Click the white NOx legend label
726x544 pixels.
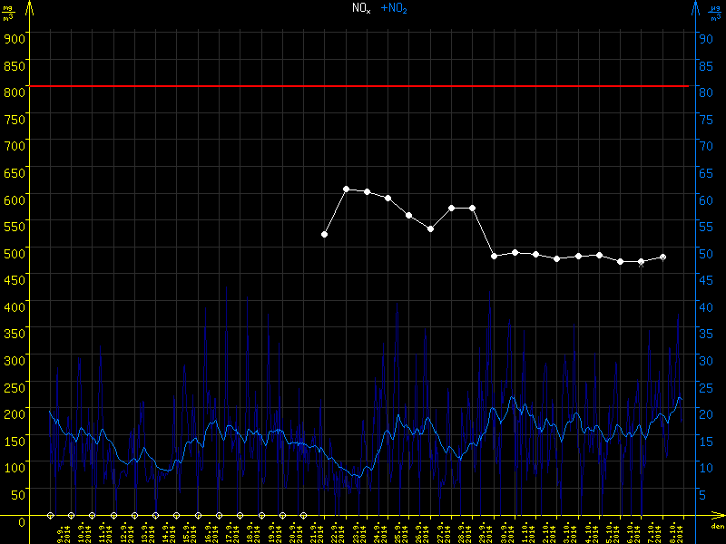click(x=361, y=8)
